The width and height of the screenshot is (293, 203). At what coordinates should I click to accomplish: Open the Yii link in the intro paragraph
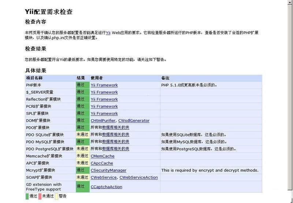tap(108, 33)
